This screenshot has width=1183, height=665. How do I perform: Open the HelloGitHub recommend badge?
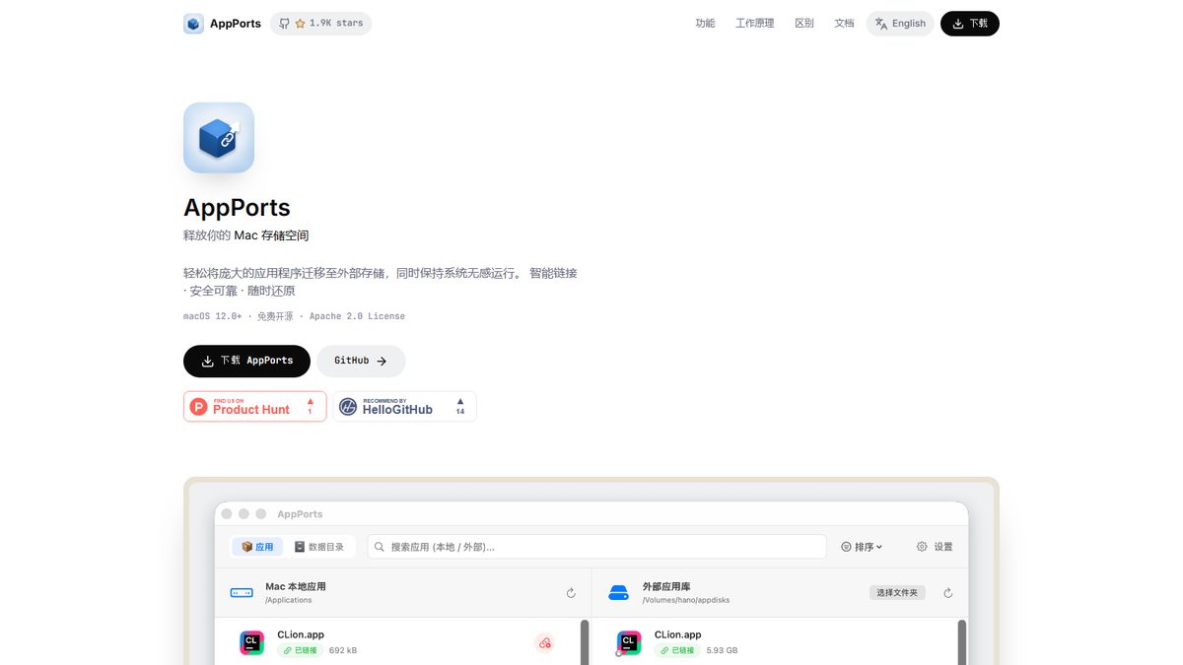404,406
